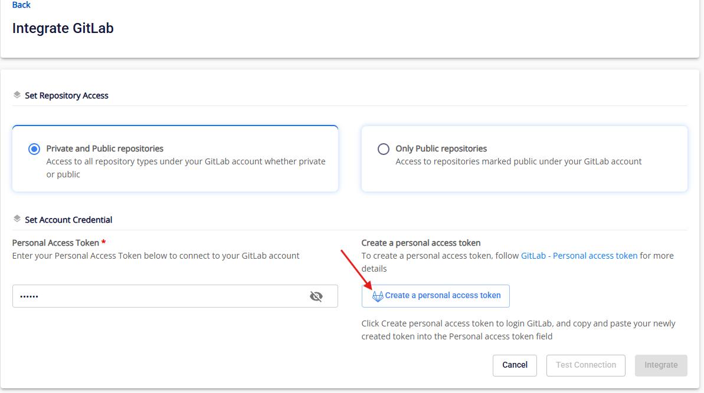704x393 pixels.
Task: Click the layers icon beside Set Repository Access
Action: click(x=17, y=95)
